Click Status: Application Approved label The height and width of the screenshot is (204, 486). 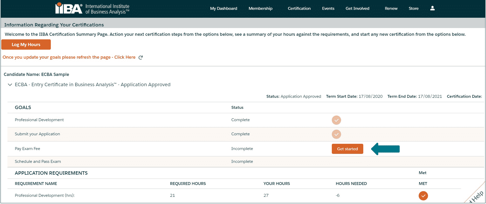click(294, 97)
